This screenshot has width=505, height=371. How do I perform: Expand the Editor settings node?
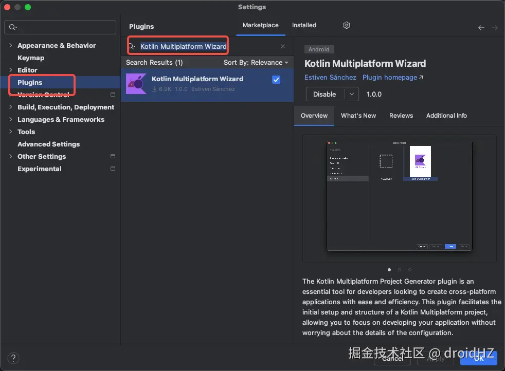[x=11, y=70]
